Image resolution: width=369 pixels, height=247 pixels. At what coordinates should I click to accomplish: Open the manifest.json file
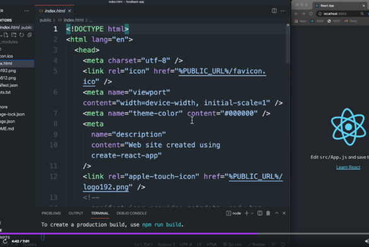click(9, 85)
